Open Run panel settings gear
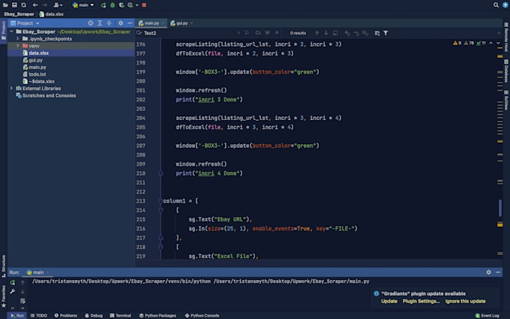The height and width of the screenshot is (319, 510). [488, 272]
